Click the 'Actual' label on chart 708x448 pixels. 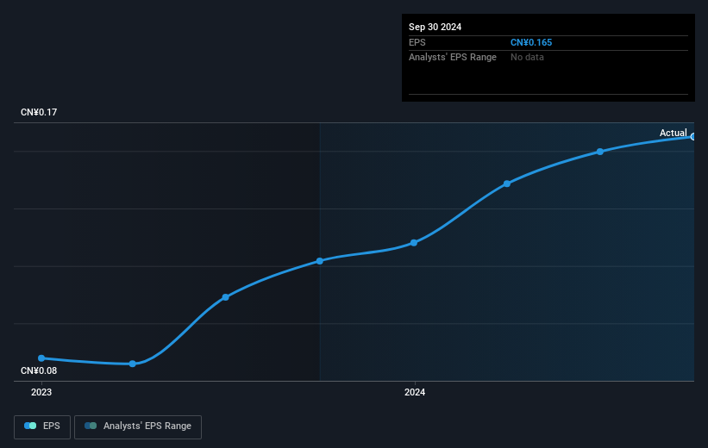673,133
